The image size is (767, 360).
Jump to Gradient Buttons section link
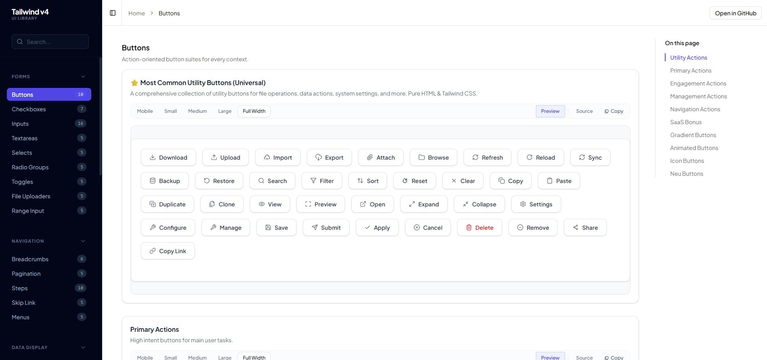coord(693,135)
